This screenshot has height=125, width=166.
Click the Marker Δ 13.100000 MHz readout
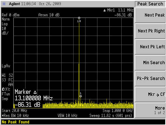coord(34,98)
